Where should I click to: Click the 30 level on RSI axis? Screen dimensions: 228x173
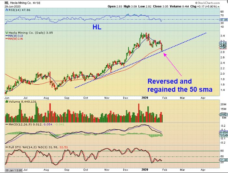222,23
